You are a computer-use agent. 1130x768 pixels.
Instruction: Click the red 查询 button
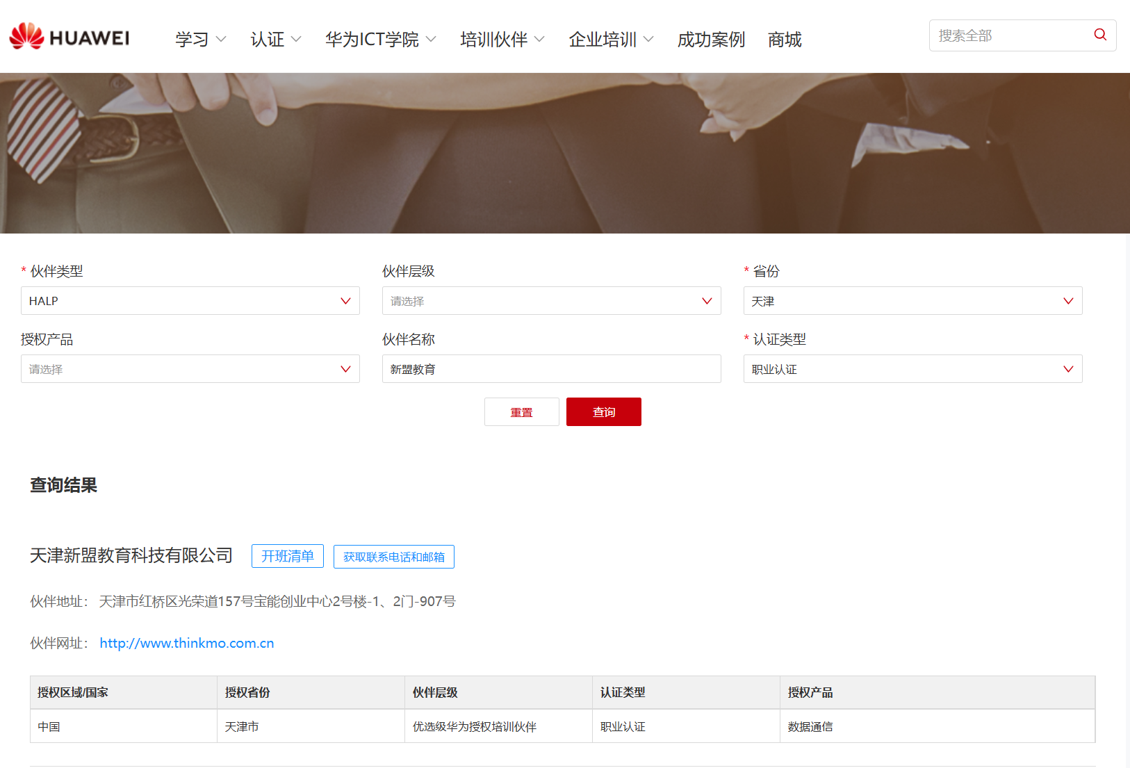click(604, 412)
